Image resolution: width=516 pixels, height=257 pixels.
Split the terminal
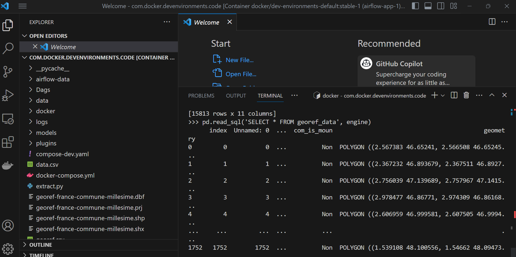(x=454, y=95)
